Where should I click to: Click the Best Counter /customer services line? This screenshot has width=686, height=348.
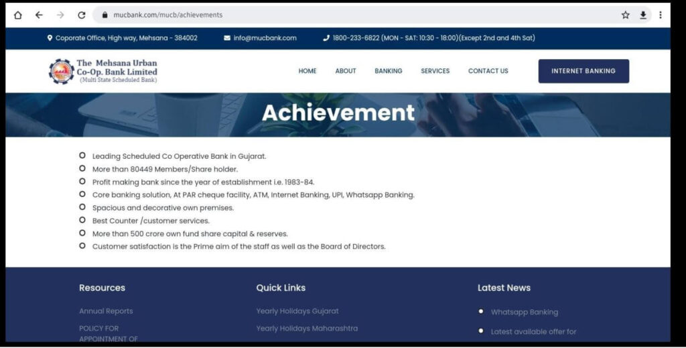click(151, 221)
